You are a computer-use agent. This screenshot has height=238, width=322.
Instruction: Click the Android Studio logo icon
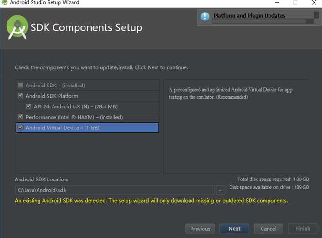pyautogui.click(x=17, y=27)
